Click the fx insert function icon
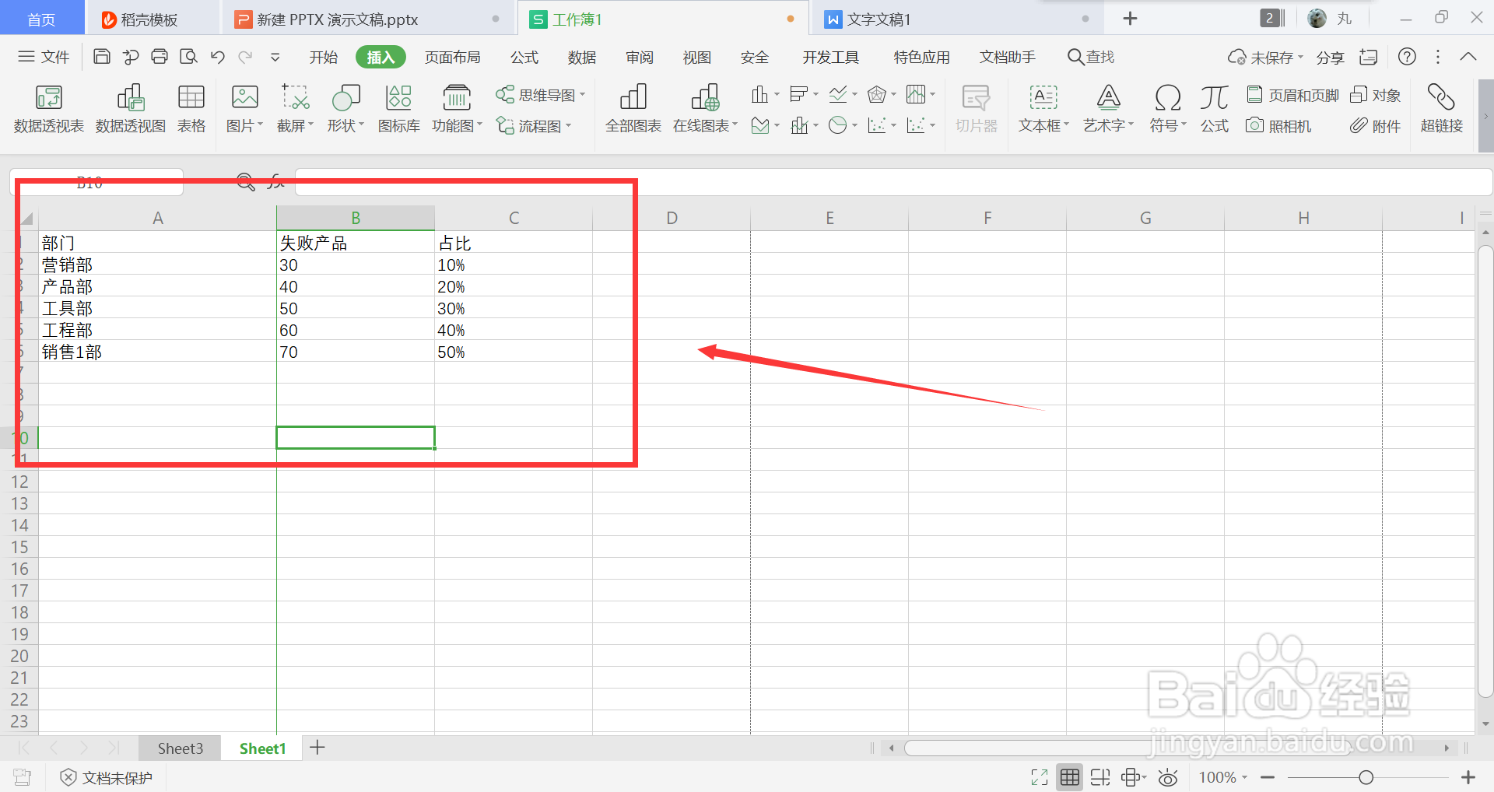Screen dimensions: 1494x792 (x=275, y=182)
